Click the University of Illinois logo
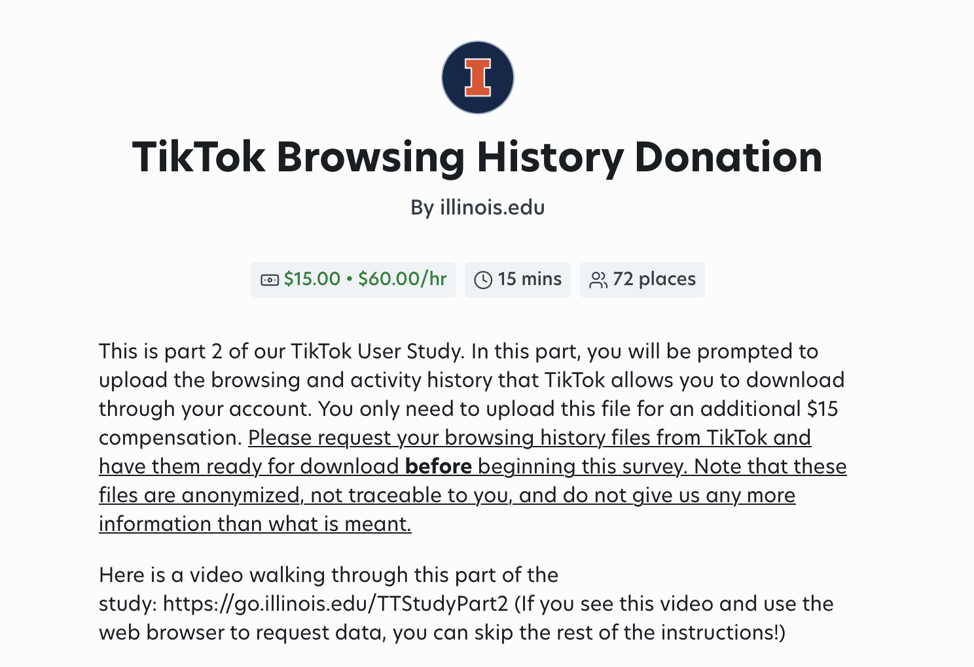Screen dimensions: 974x667 pos(478,77)
